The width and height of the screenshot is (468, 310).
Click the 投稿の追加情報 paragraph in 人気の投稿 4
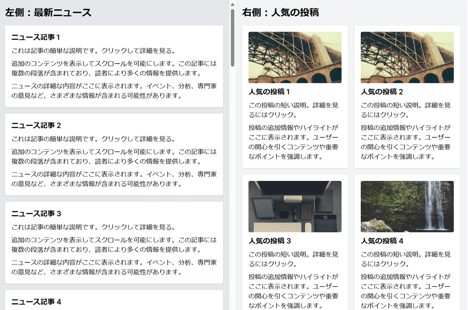(406, 291)
